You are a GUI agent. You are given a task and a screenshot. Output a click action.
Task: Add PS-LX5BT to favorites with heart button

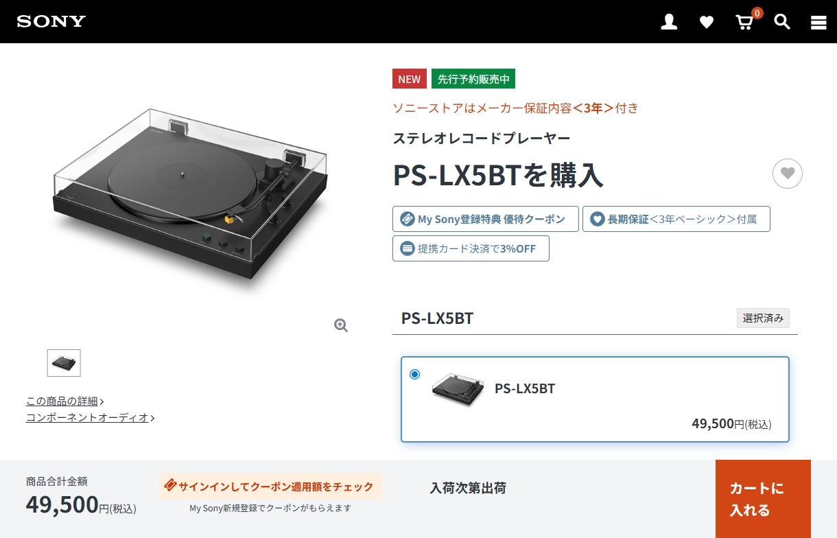pyautogui.click(x=788, y=174)
